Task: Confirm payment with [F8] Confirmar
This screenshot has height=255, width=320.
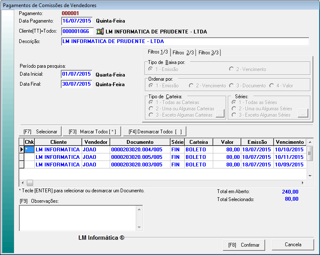Action: [244, 245]
